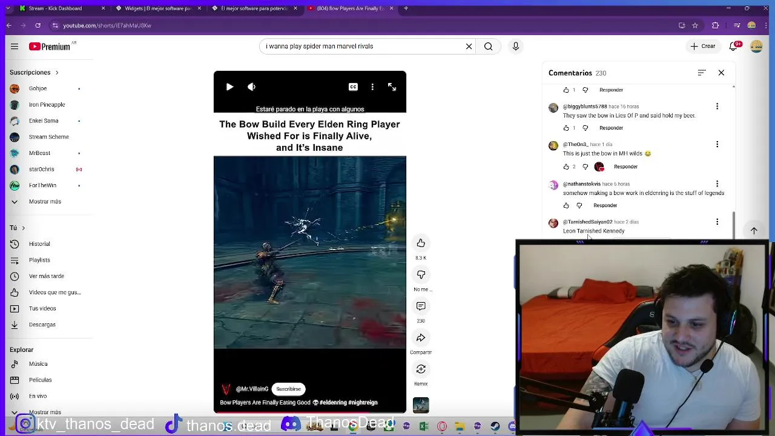Toggle closed captions on the Short

tap(353, 87)
